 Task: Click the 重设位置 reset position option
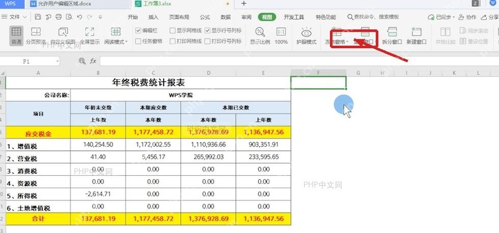tap(474, 41)
